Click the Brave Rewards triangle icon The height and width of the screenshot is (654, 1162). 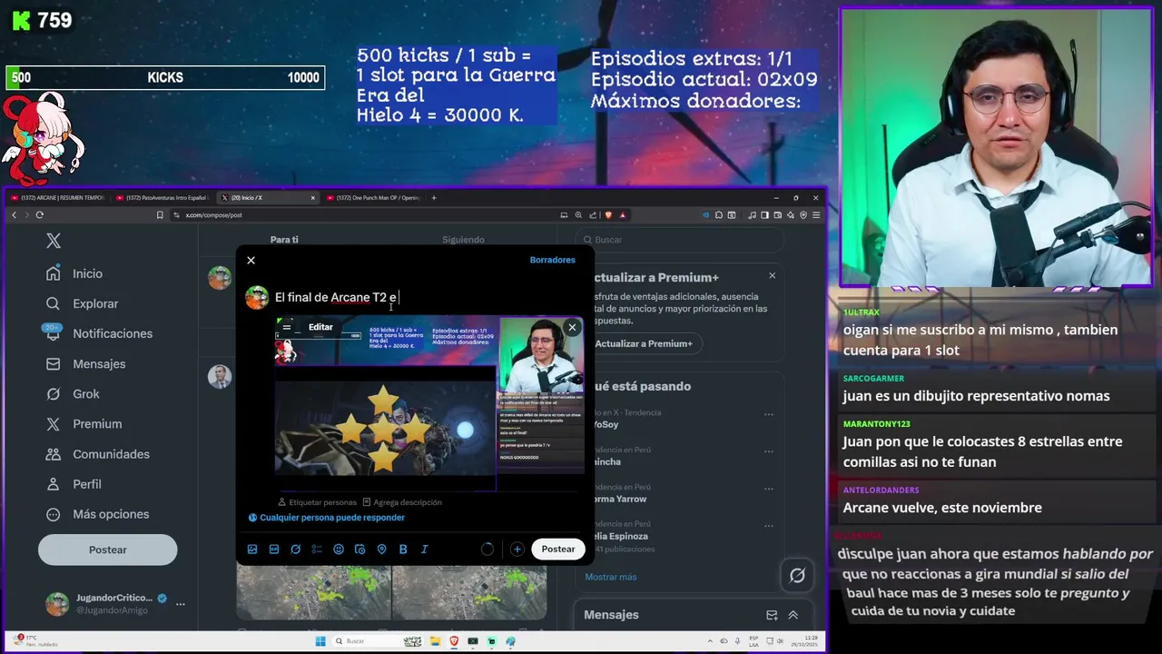pos(622,215)
